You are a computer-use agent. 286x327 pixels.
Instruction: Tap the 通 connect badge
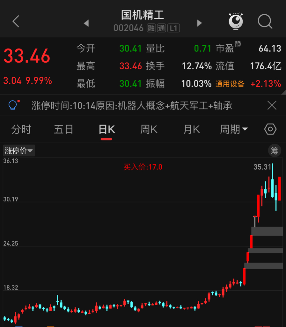[x=161, y=28]
